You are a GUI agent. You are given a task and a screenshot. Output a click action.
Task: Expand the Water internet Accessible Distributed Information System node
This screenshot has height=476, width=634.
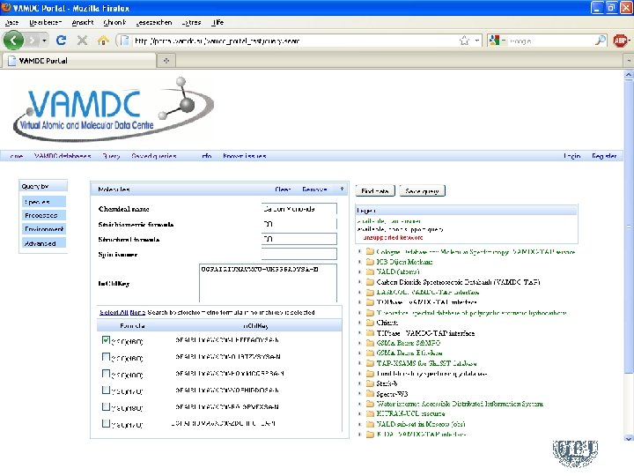point(359,404)
